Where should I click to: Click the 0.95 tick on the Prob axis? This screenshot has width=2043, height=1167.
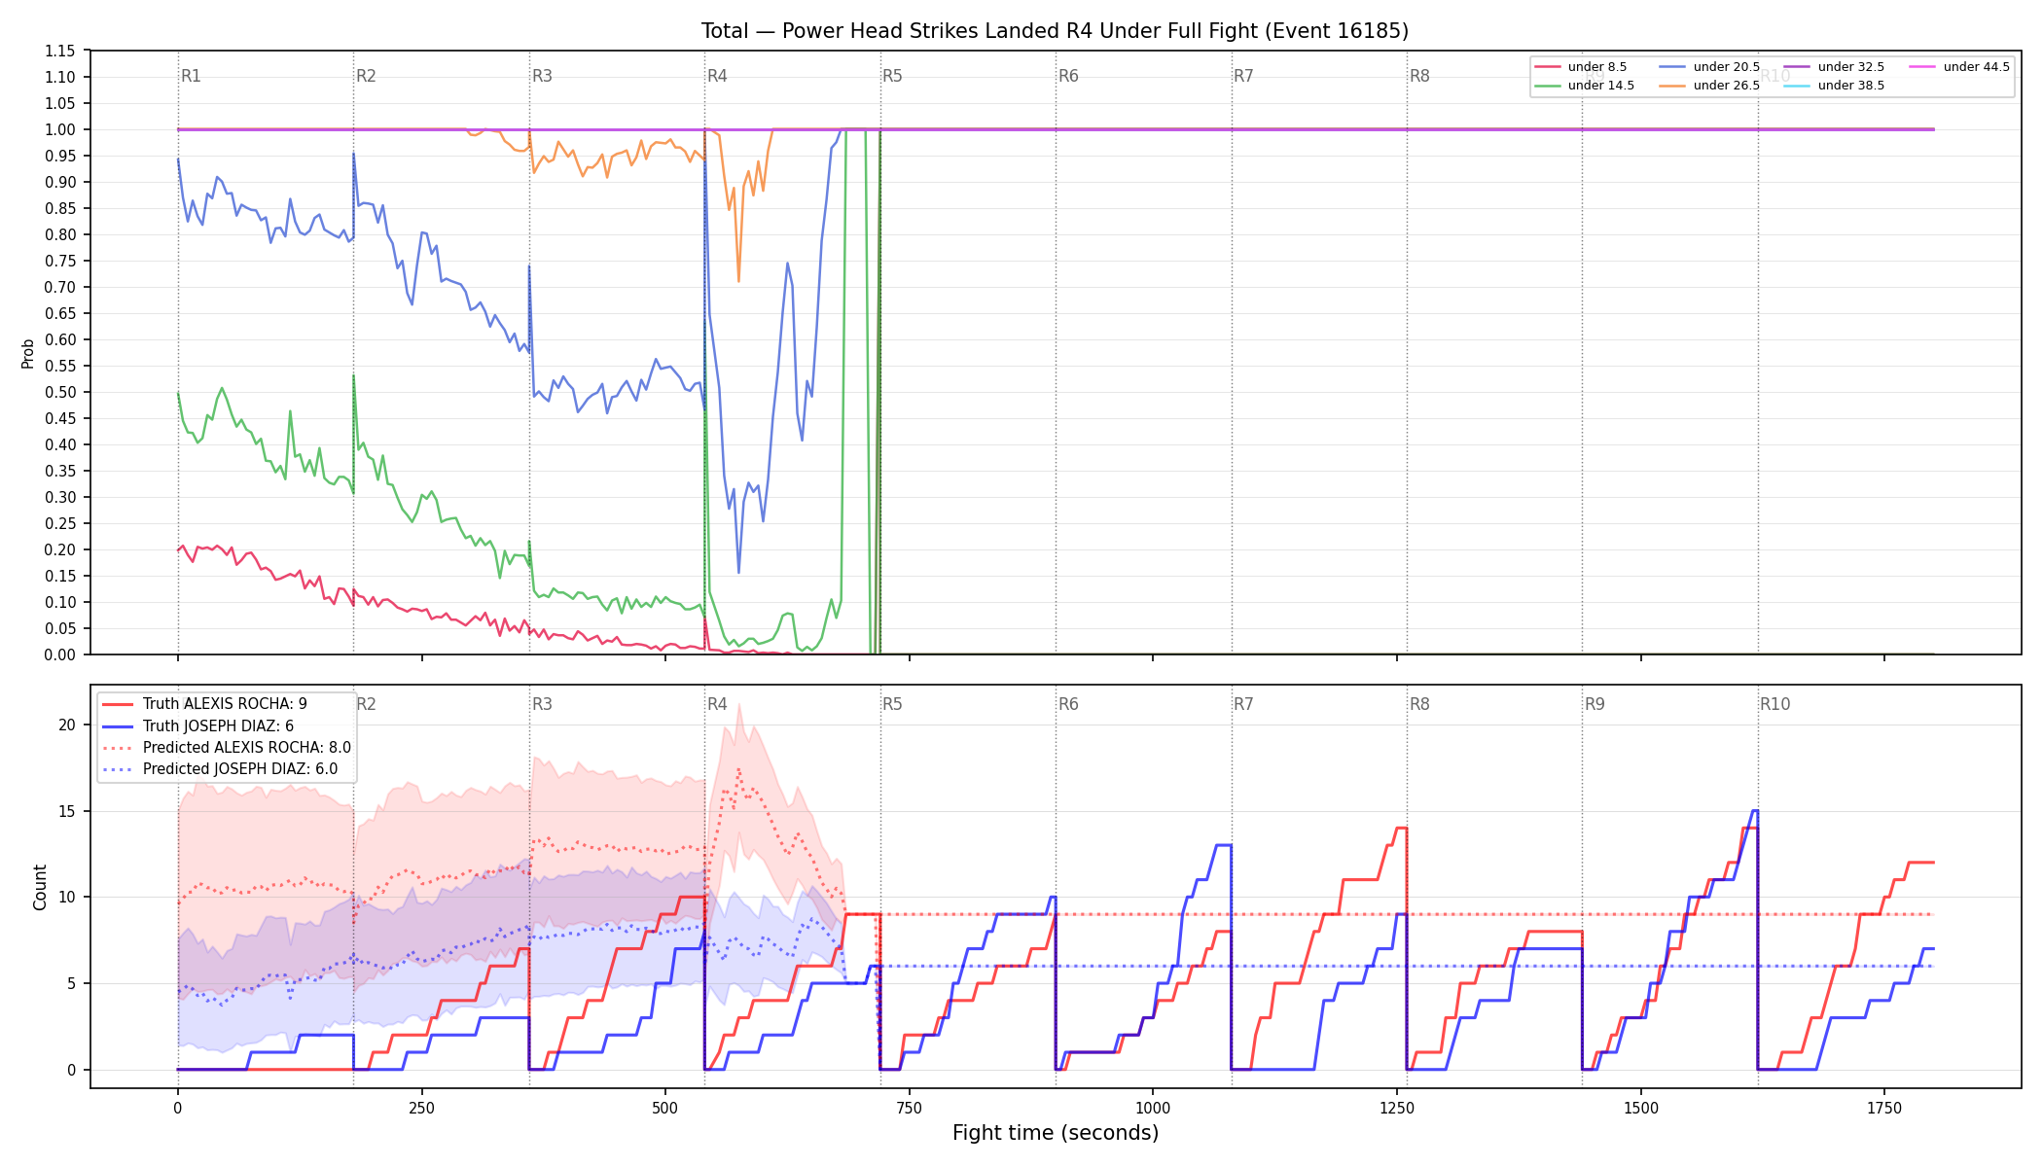point(59,156)
